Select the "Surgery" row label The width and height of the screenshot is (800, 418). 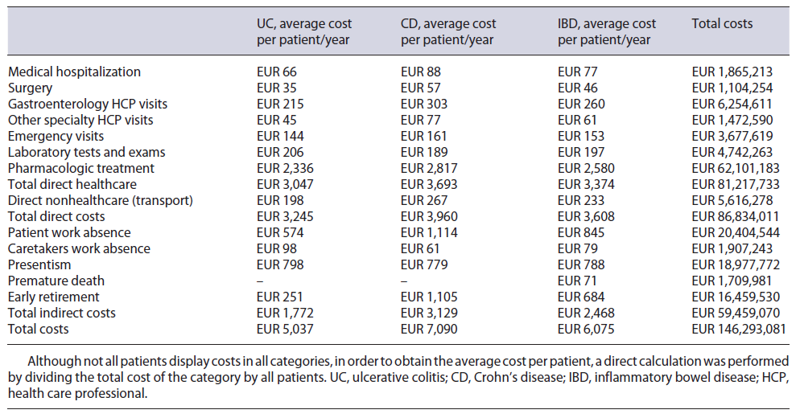click(30, 88)
